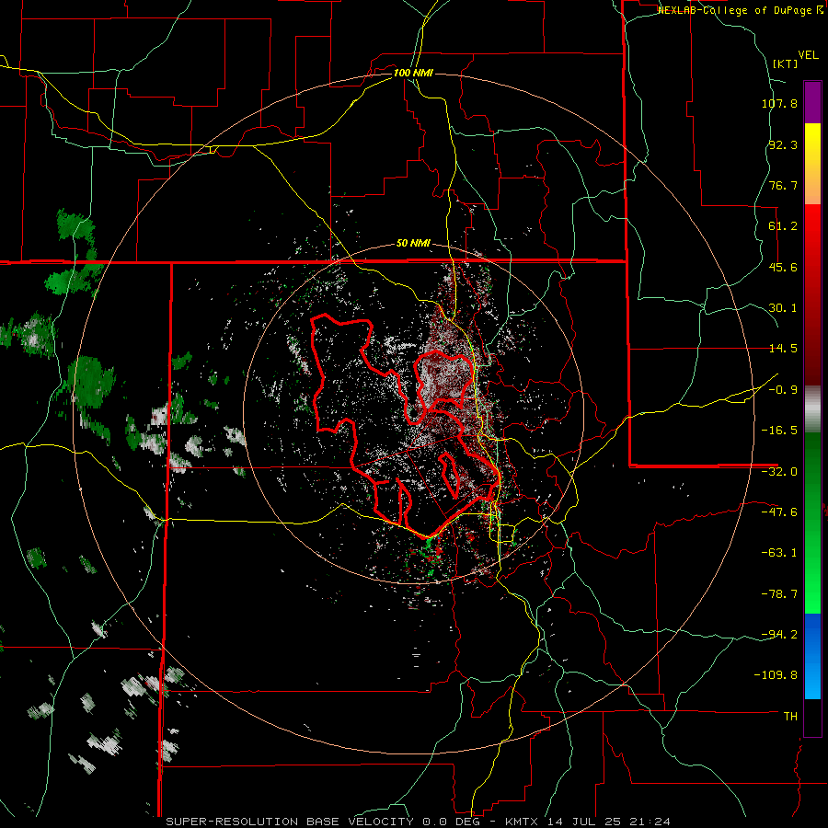This screenshot has height=828, width=828.
Task: Click the blue segment of the velocity color bar
Action: (812, 656)
